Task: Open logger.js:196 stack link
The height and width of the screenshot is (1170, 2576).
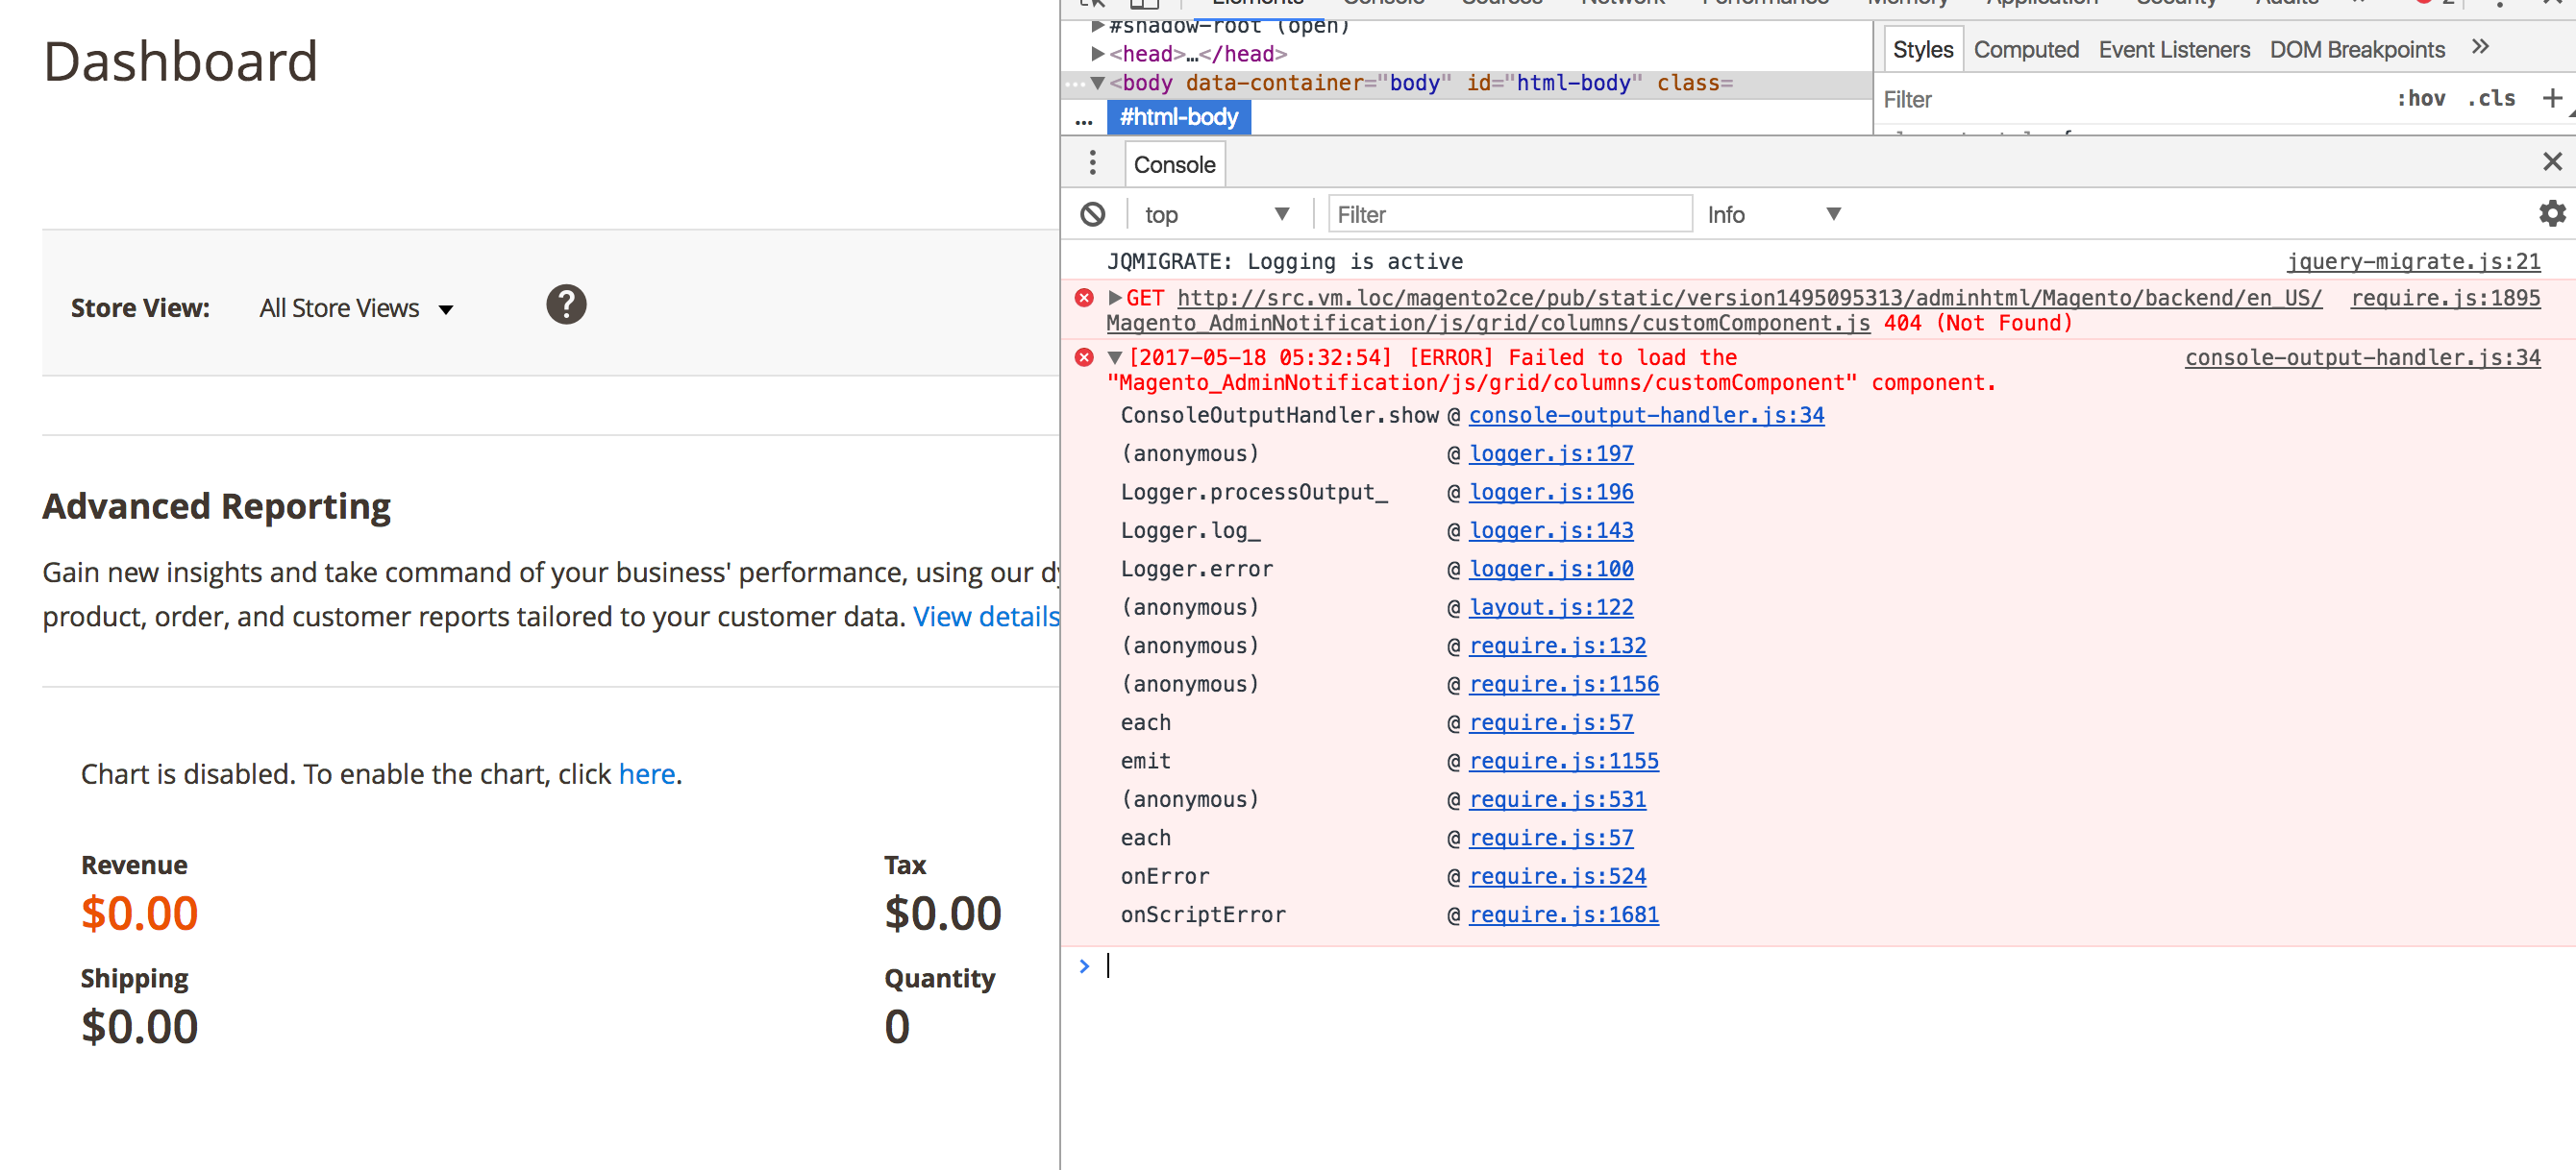Action: click(x=1550, y=492)
